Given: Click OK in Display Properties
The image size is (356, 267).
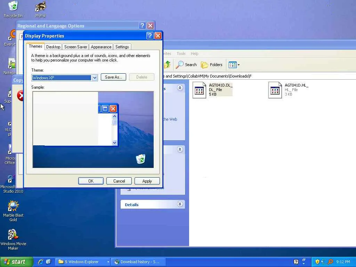Looking at the screenshot, I should 91,181.
